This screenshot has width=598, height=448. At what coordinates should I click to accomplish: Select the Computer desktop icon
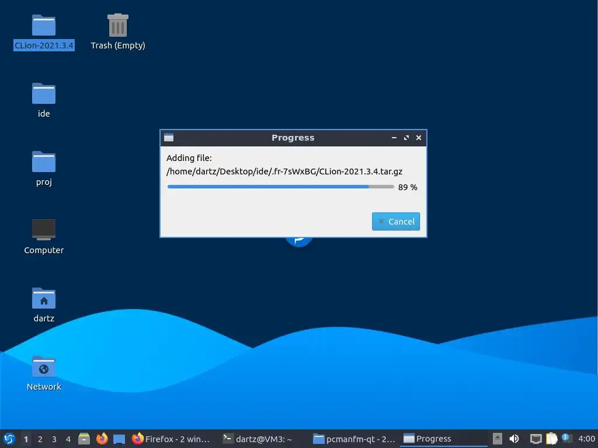tap(44, 237)
